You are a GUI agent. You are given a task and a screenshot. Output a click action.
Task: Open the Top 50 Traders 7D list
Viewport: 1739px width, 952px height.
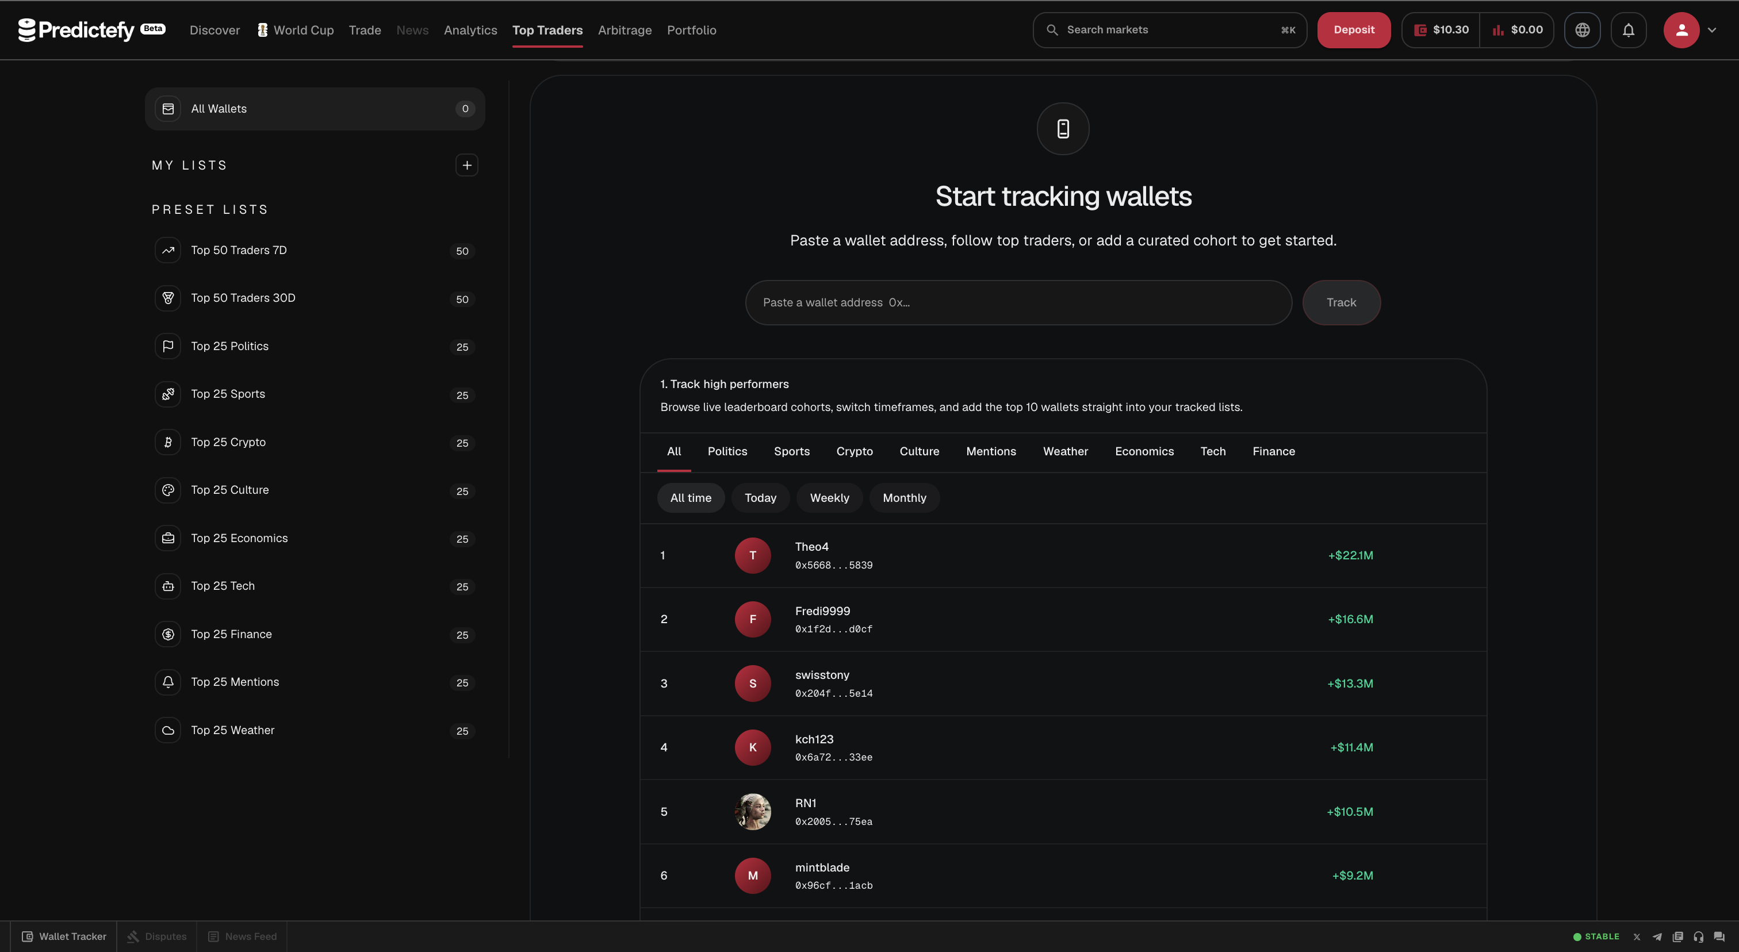(x=315, y=250)
